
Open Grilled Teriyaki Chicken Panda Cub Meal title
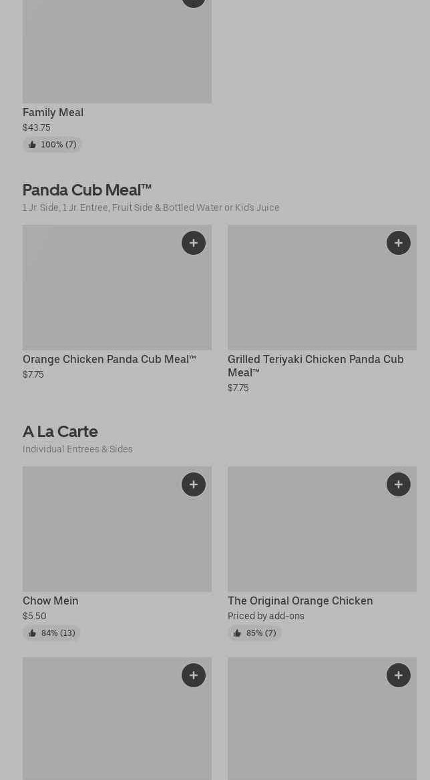click(315, 366)
